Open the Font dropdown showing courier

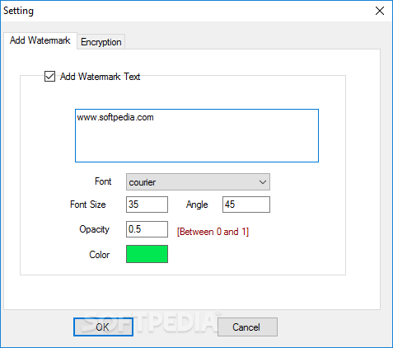click(198, 181)
